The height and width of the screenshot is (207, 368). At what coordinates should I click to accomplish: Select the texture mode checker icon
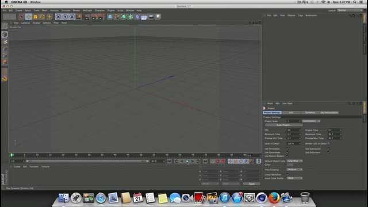[x=5, y=42]
